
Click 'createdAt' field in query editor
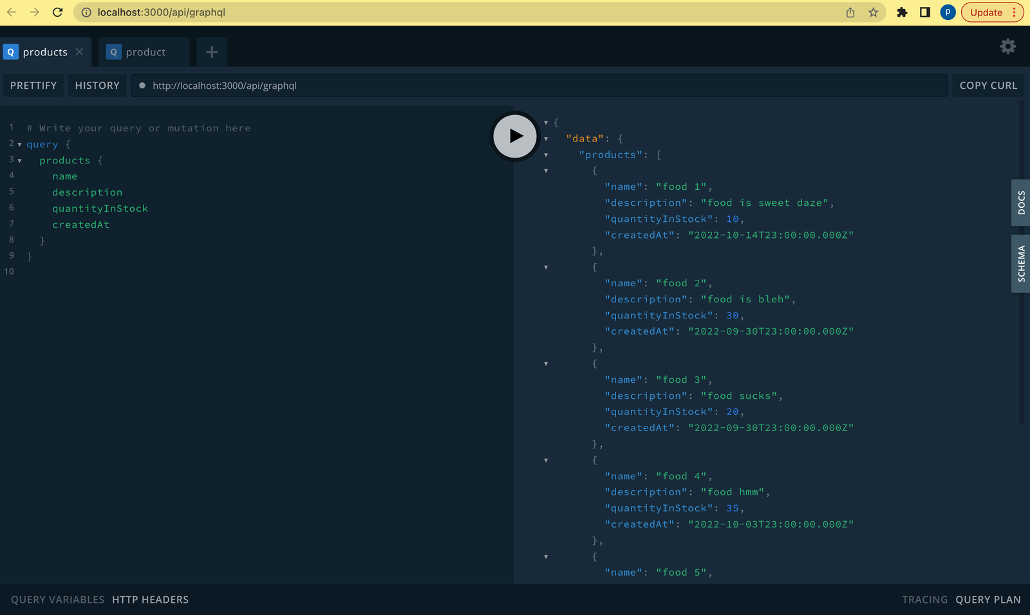[80, 225]
